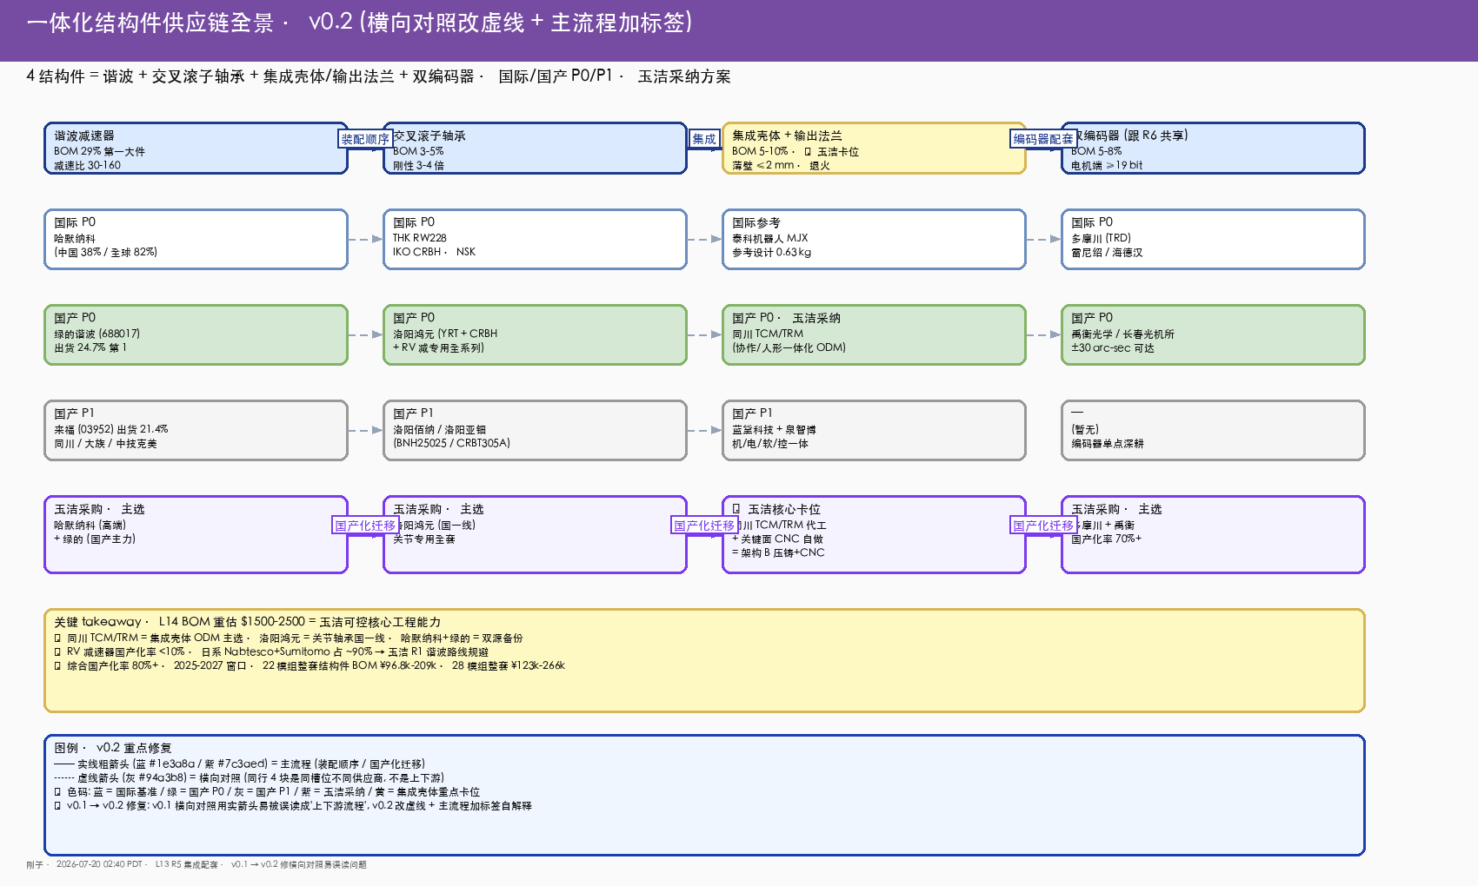Open the 国际 P0 哈默纳科 card
This screenshot has height=886, width=1478.
tap(196, 239)
